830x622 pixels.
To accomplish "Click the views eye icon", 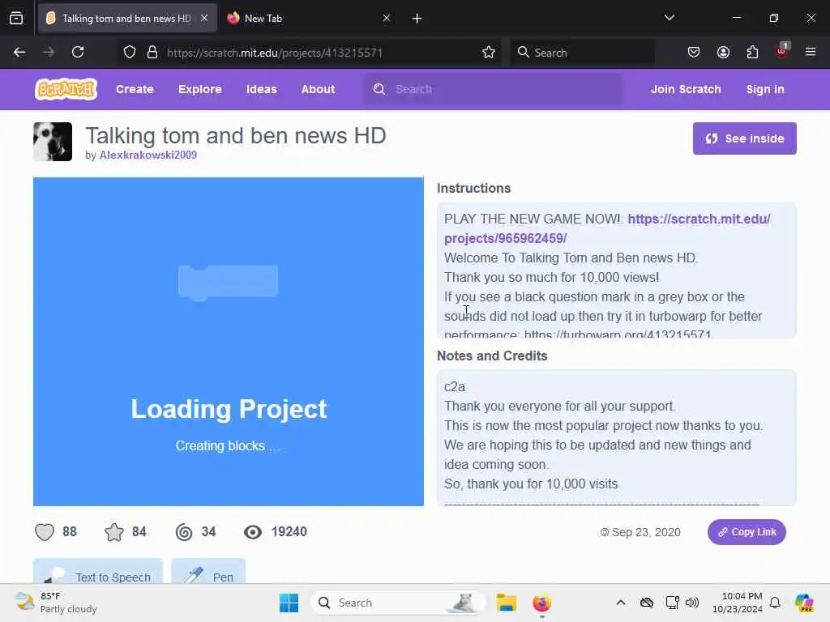I will coord(253,531).
